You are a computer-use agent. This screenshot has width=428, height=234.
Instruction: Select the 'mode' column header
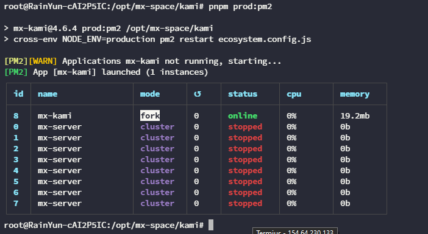pyautogui.click(x=150, y=94)
